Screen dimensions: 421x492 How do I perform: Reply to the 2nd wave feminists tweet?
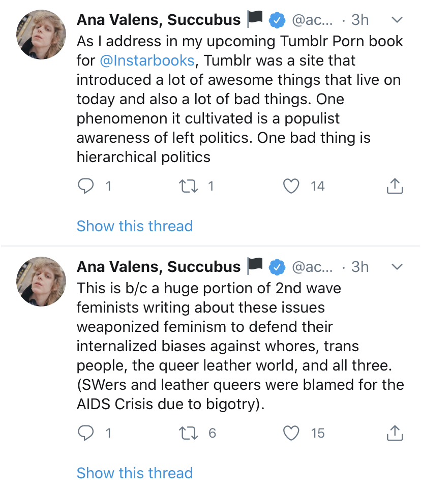pyautogui.click(x=85, y=433)
